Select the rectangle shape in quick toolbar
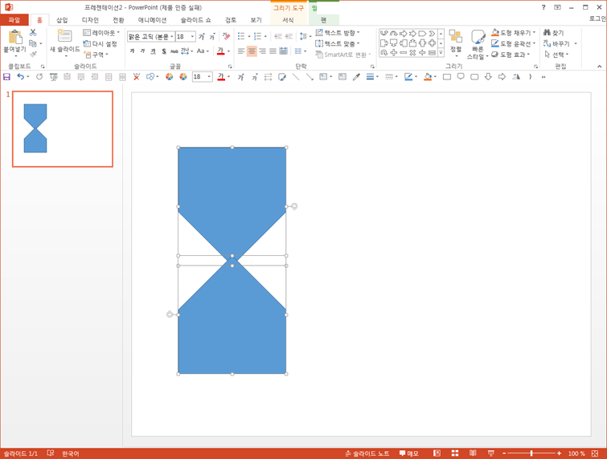The height and width of the screenshot is (459, 607). (447, 77)
